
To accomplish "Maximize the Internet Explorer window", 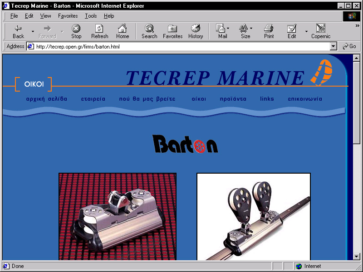I will pyautogui.click(x=348, y=6).
